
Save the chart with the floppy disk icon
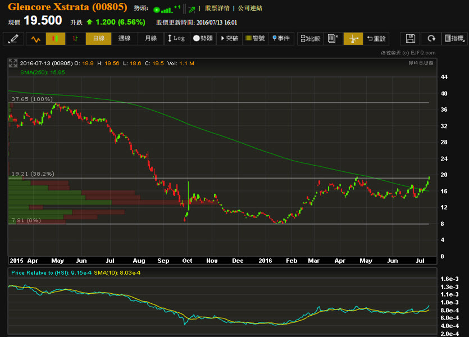411,39
